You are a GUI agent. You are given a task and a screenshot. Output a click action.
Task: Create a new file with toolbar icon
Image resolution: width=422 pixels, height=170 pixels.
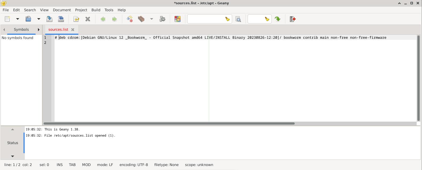click(x=7, y=19)
